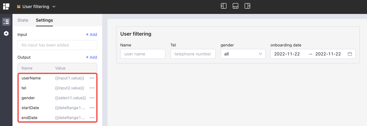
Task: Switch to the State tab
Action: pos(23,20)
